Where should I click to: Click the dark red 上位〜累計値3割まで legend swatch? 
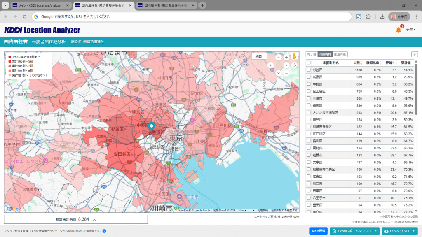[10, 56]
